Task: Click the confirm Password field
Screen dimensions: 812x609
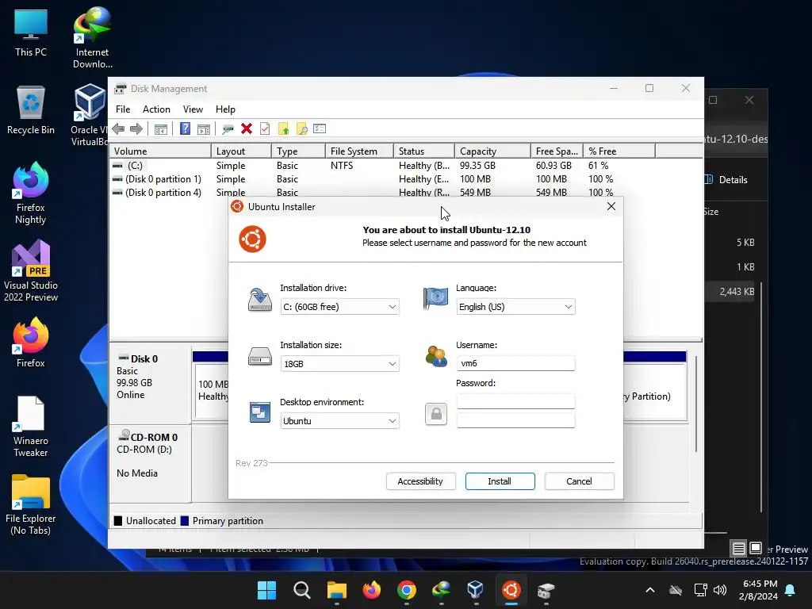Action: [515, 420]
